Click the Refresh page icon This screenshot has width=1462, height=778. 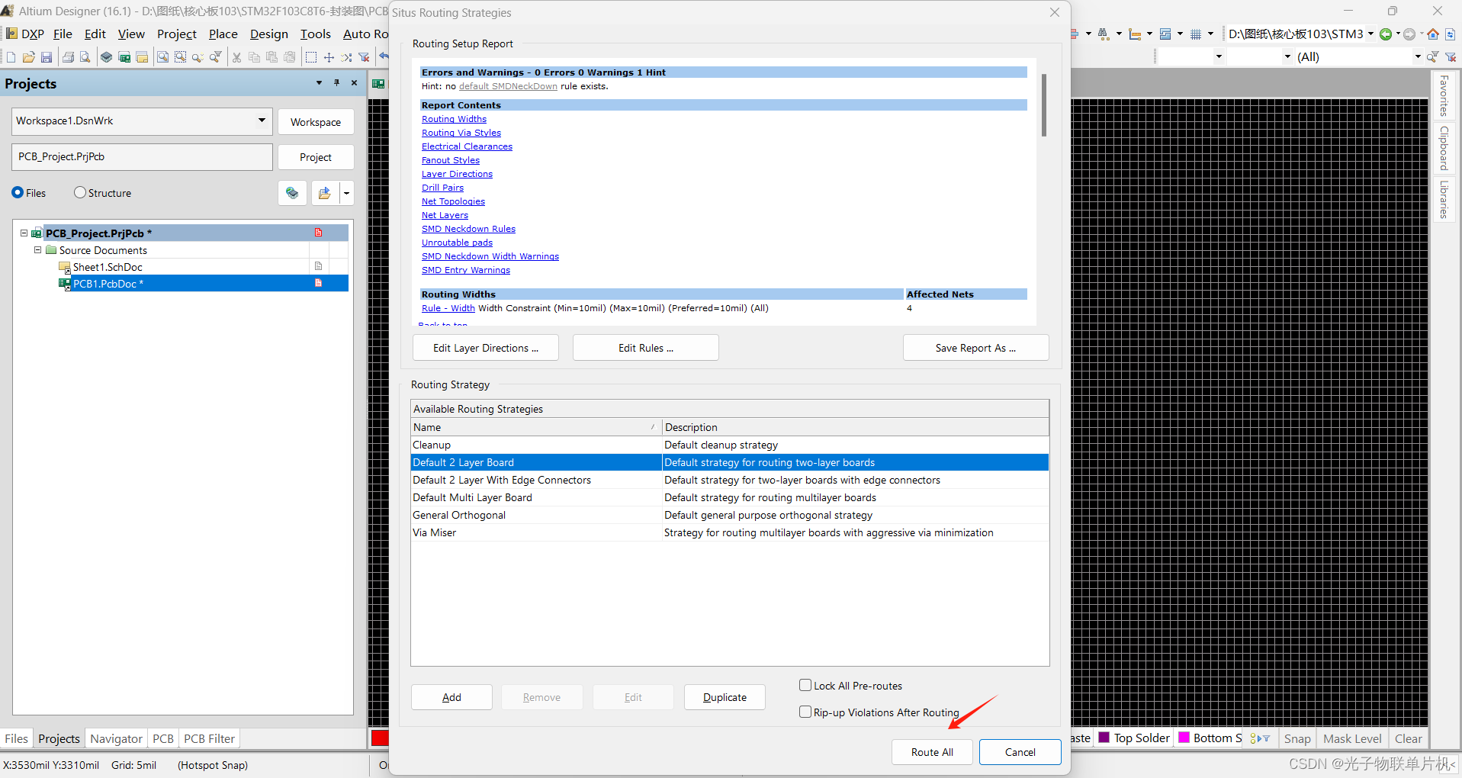[1451, 34]
